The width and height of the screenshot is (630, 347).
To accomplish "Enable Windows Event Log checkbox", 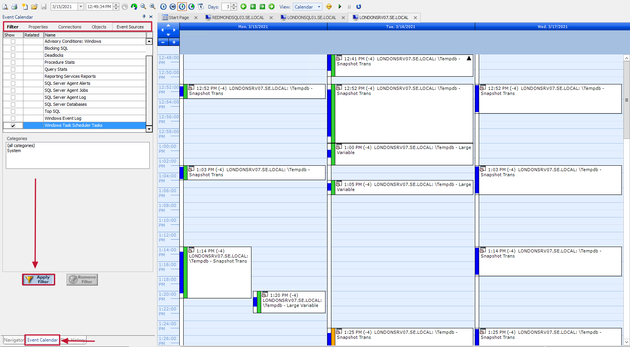I will pos(13,118).
